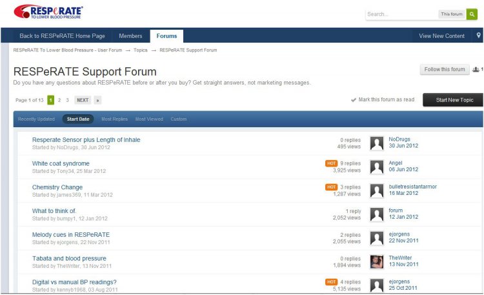Screen dimensions: 484x295
Task: Click the RESPeRATE logo
Action: pyautogui.click(x=48, y=12)
